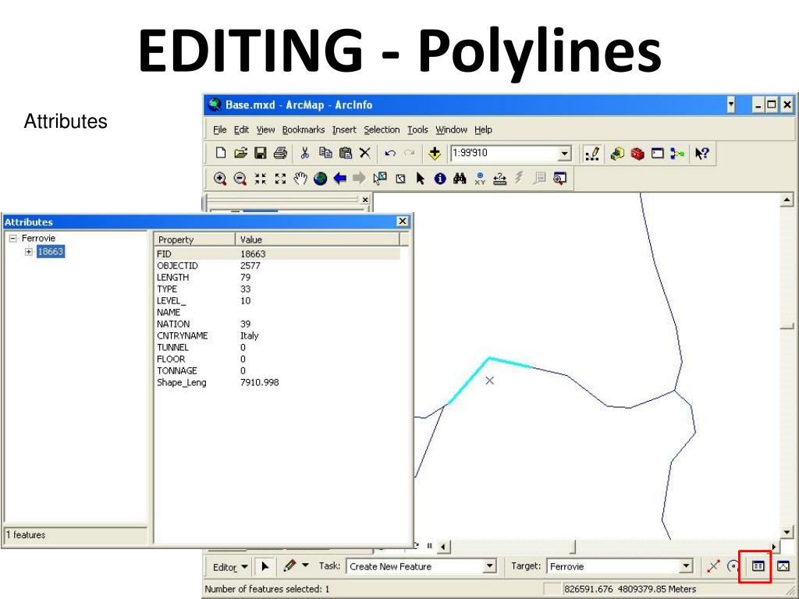
Task: Open the Target layer dropdown
Action: [687, 566]
